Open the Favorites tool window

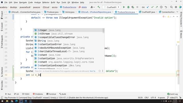click(2, 85)
